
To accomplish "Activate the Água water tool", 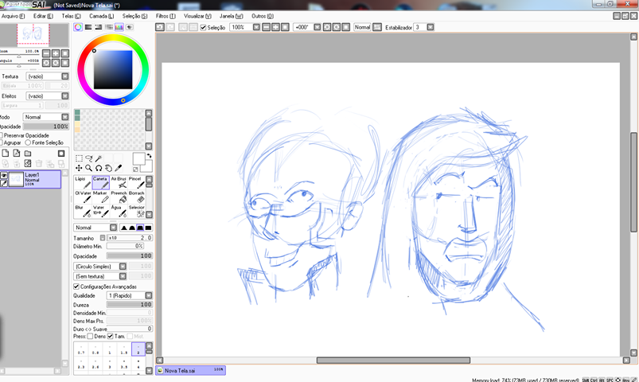I will pyautogui.click(x=119, y=210).
